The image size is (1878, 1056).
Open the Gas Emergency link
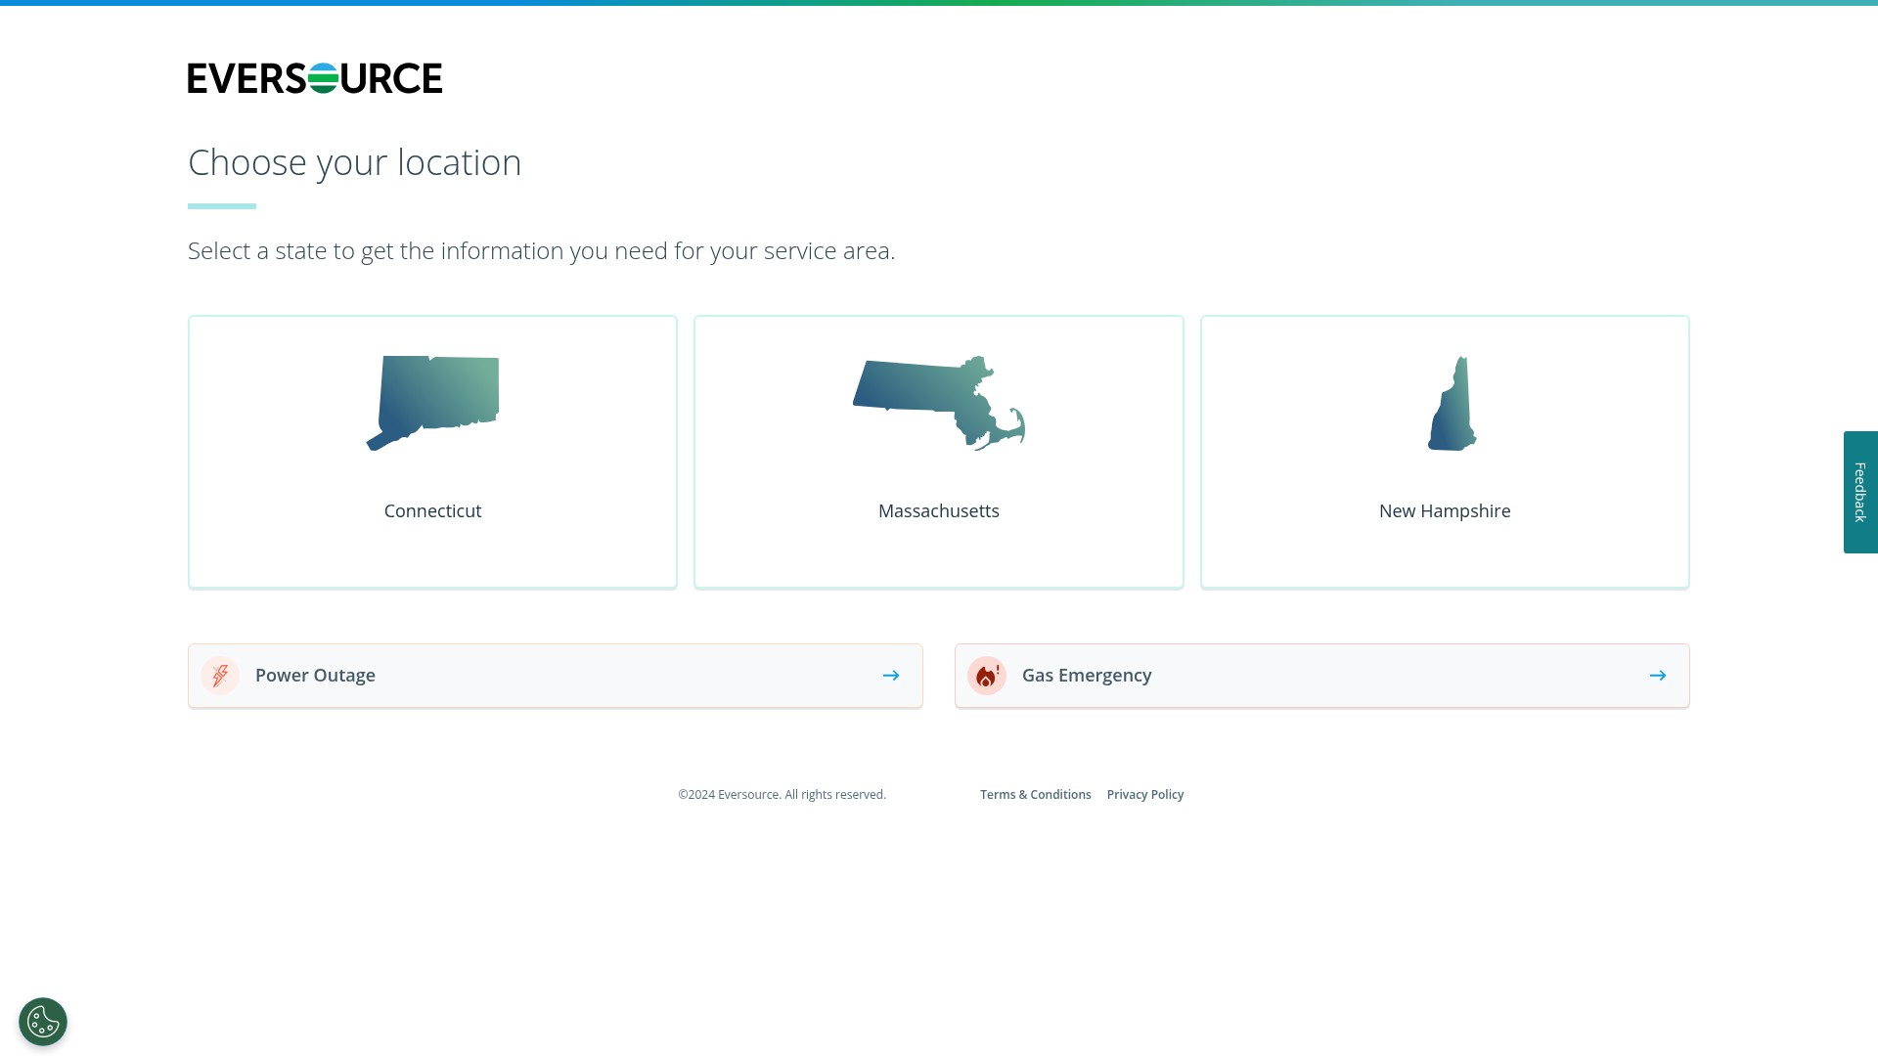point(1322,676)
